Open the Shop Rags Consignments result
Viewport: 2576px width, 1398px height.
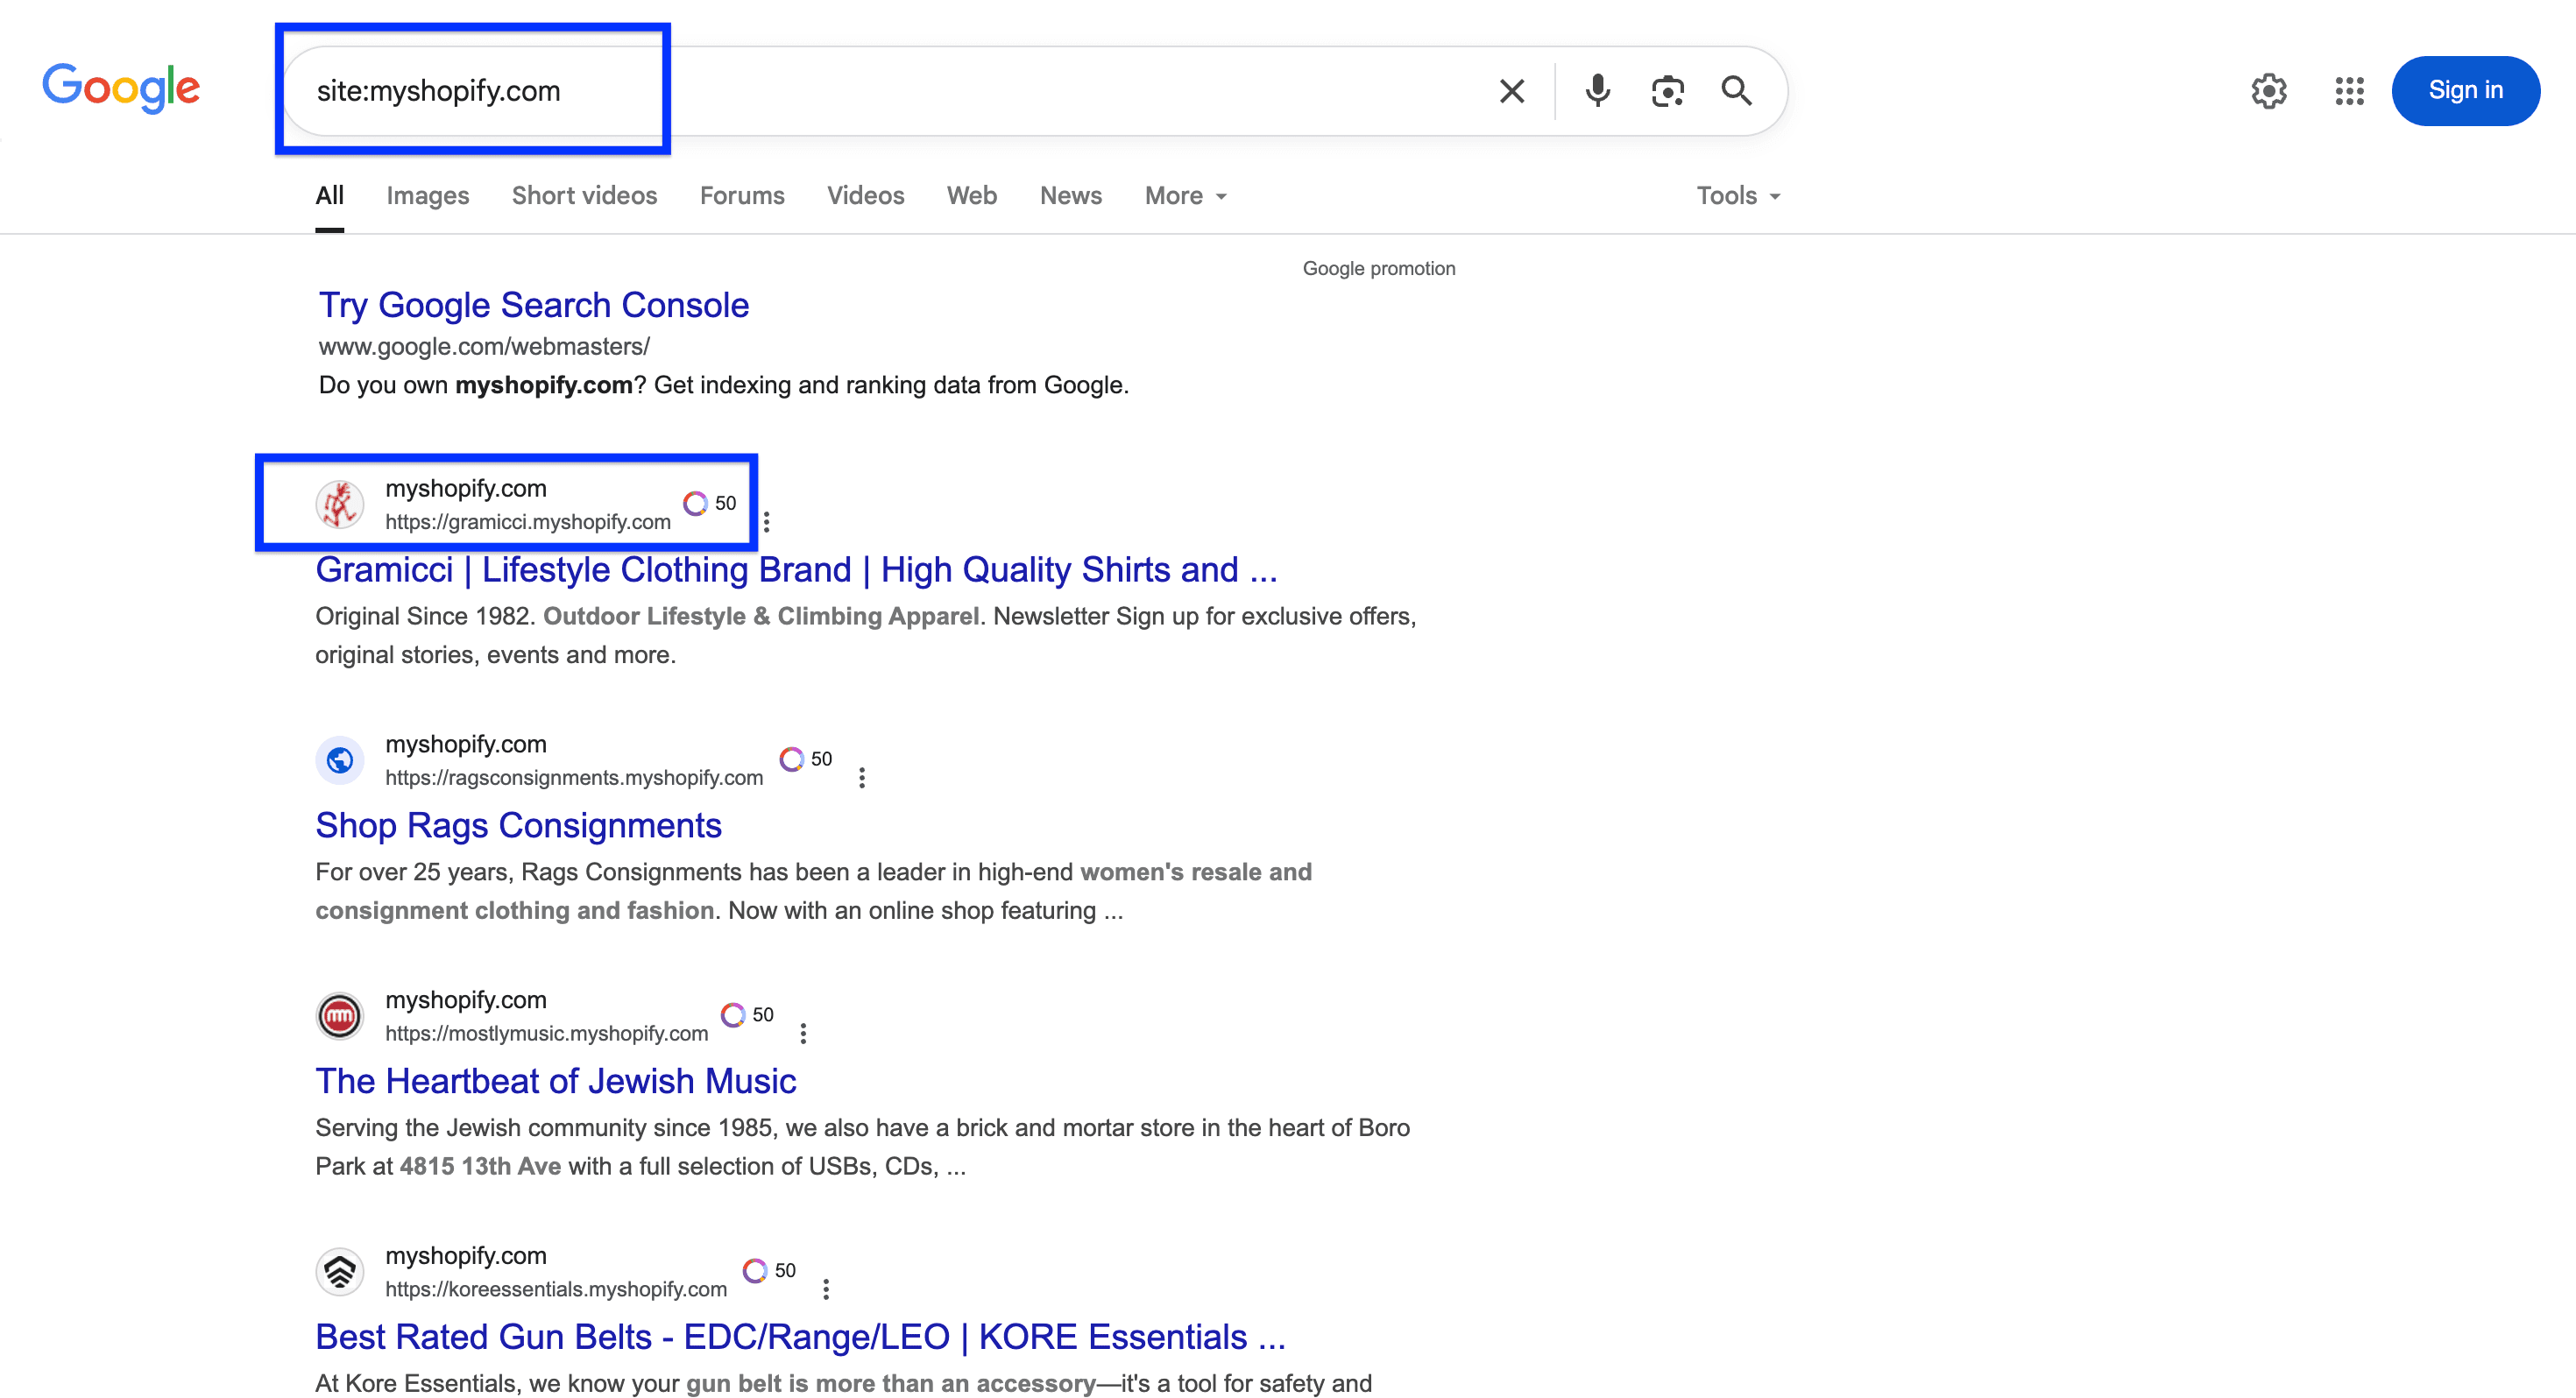518,825
